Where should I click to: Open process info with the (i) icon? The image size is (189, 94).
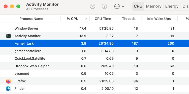[x=104, y=6]
